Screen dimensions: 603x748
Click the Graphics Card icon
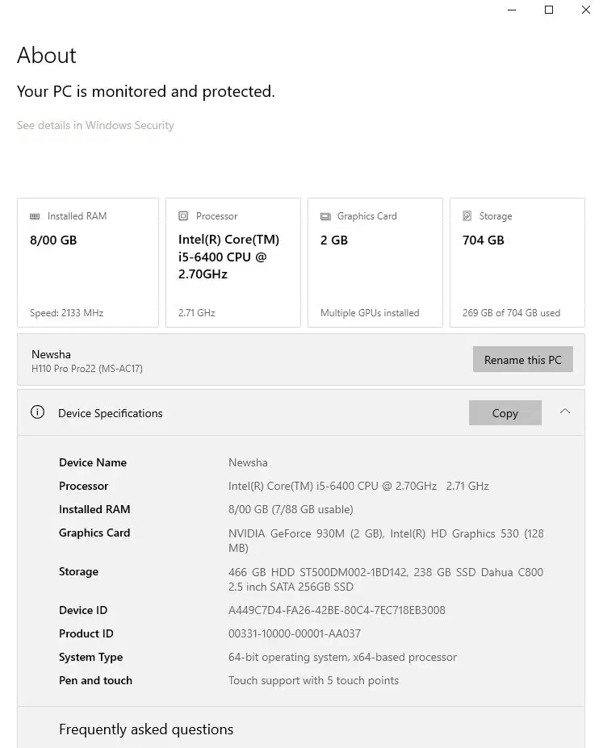325,216
